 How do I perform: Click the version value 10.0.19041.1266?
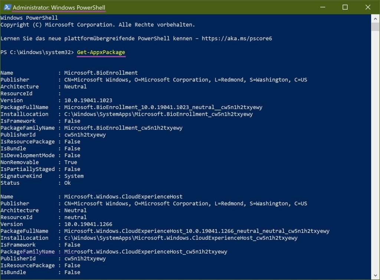(88, 224)
